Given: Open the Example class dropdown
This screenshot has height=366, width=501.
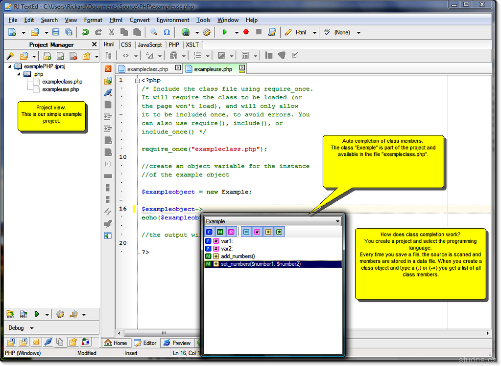Looking at the screenshot, I should [x=337, y=221].
